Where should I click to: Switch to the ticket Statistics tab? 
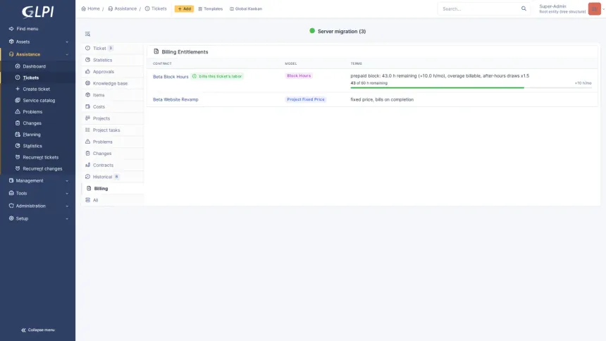(x=113, y=60)
